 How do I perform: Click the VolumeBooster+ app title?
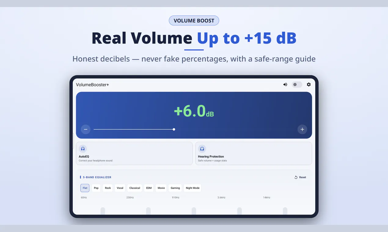click(x=93, y=85)
